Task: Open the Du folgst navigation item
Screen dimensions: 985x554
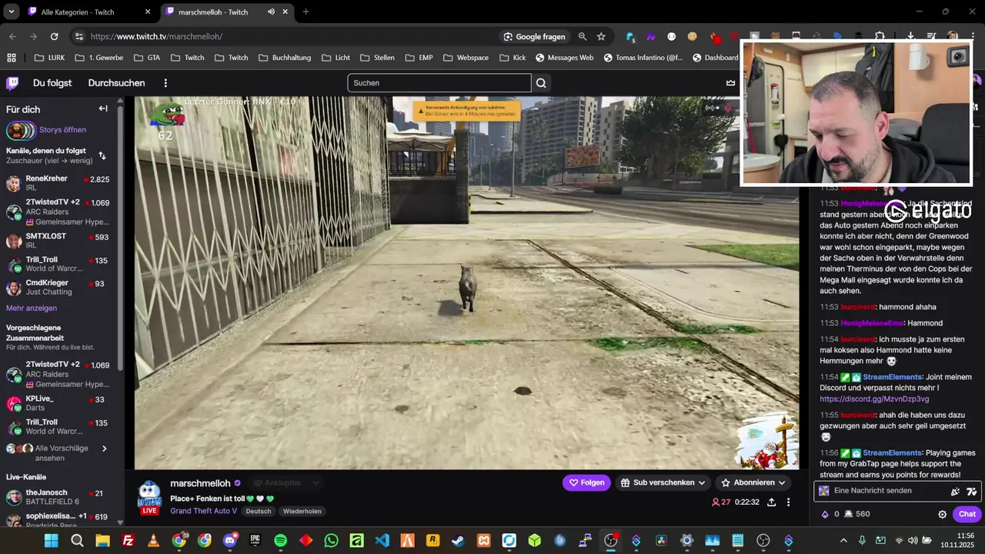Action: [x=52, y=83]
